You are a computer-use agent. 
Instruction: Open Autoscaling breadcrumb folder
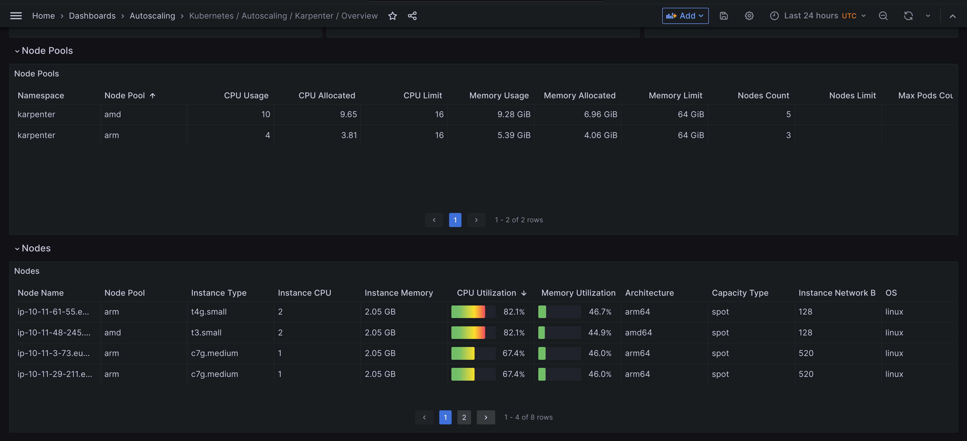152,16
